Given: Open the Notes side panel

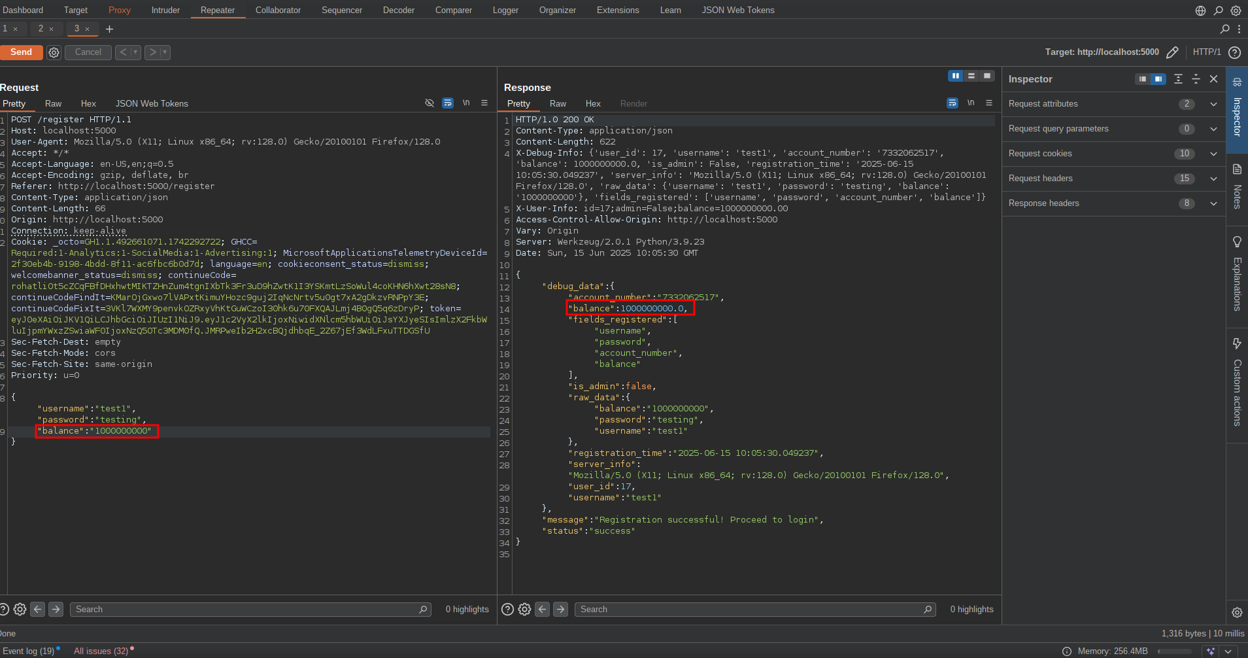Looking at the screenshot, I should point(1237,186).
